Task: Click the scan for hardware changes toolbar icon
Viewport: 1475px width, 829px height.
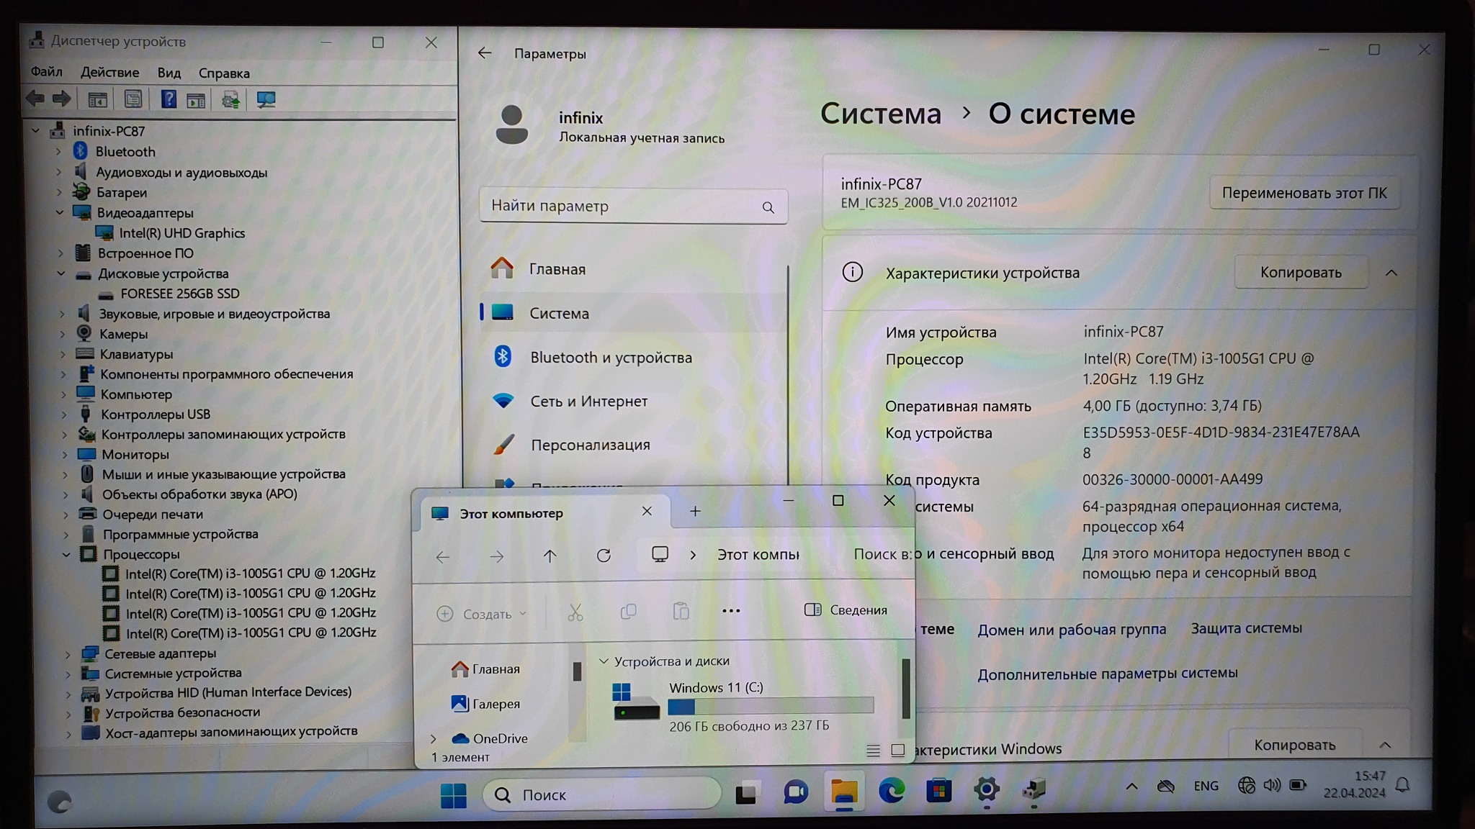Action: [266, 99]
